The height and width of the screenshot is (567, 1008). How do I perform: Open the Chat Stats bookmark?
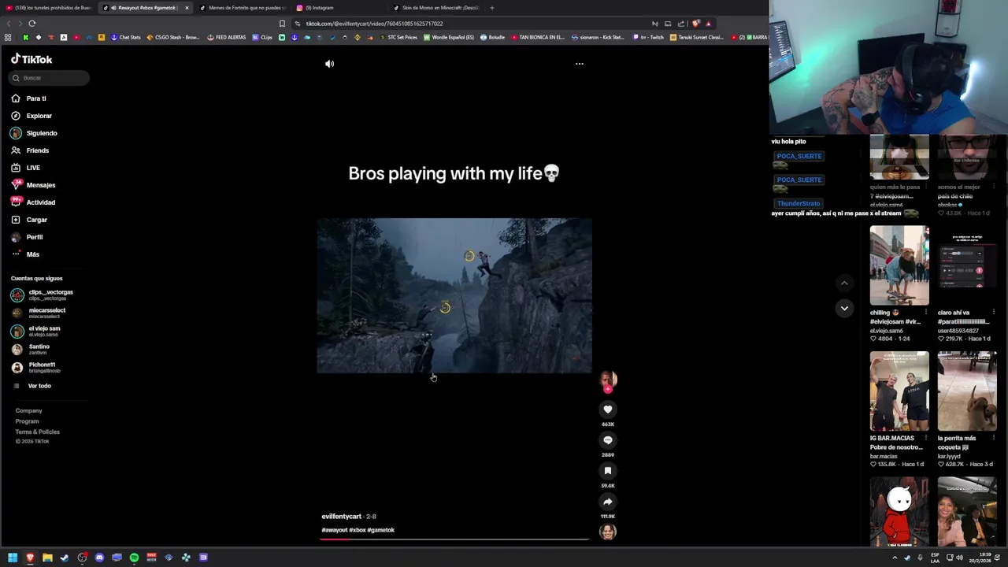pos(126,37)
